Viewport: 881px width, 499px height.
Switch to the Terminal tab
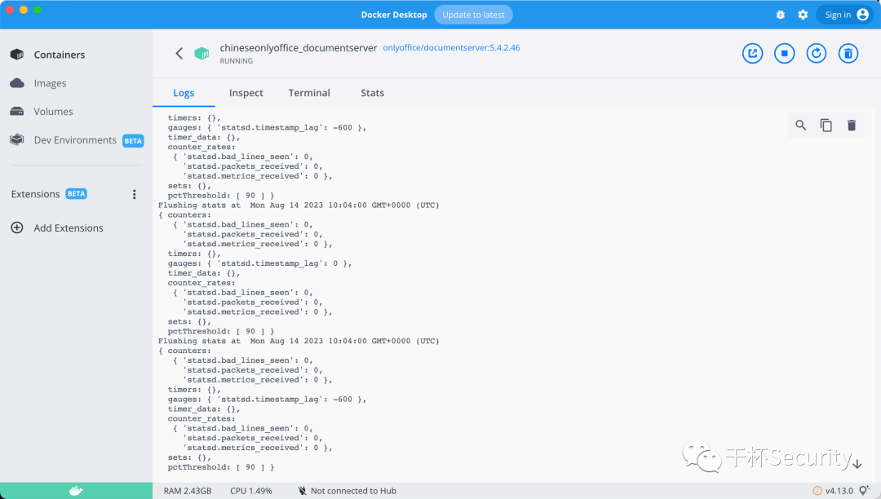click(x=309, y=93)
